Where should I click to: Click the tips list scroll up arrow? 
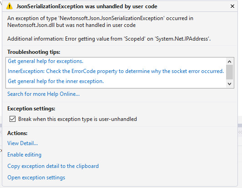230,62
